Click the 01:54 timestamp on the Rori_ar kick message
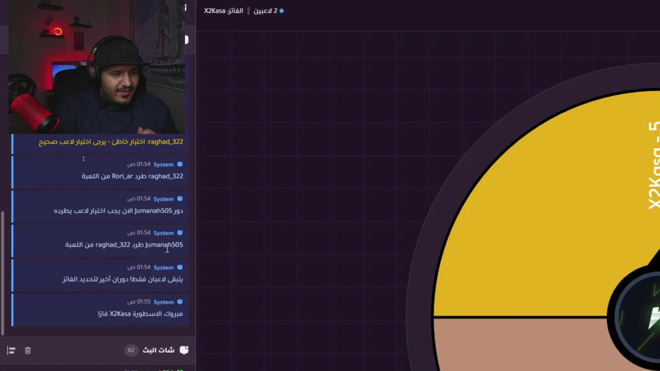This screenshot has width=660, height=371. pos(139,164)
